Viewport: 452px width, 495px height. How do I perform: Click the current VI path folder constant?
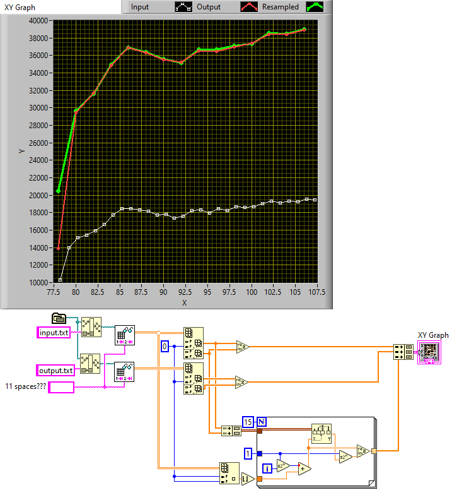coord(59,318)
